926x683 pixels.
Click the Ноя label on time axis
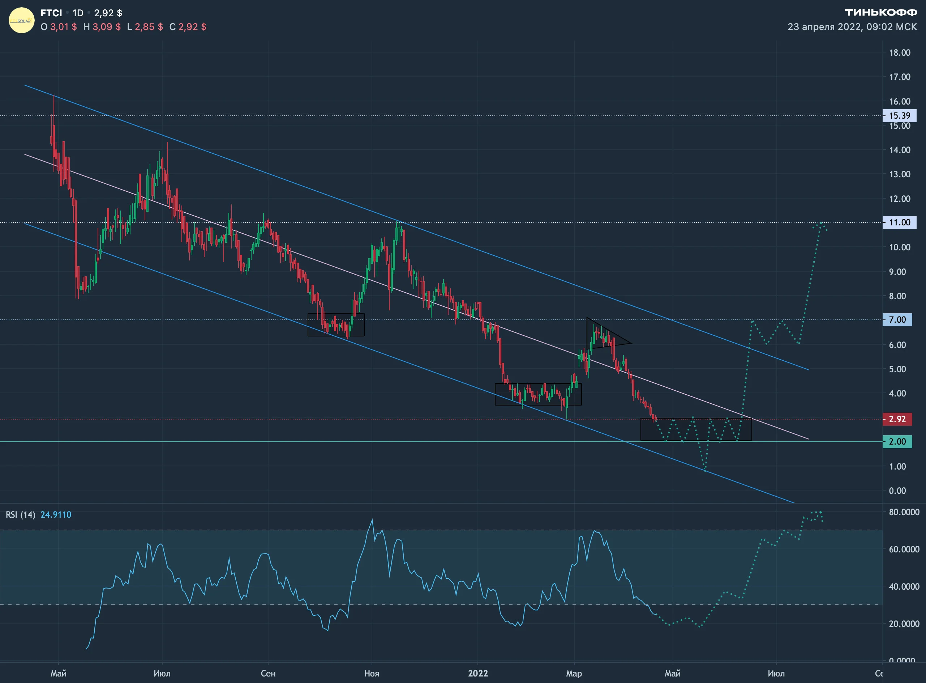pos(372,674)
